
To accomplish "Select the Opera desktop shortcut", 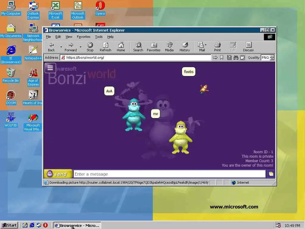I will coord(100,8).
